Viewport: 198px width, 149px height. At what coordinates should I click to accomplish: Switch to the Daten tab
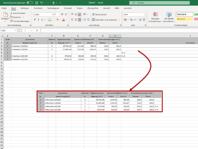(80, 8)
